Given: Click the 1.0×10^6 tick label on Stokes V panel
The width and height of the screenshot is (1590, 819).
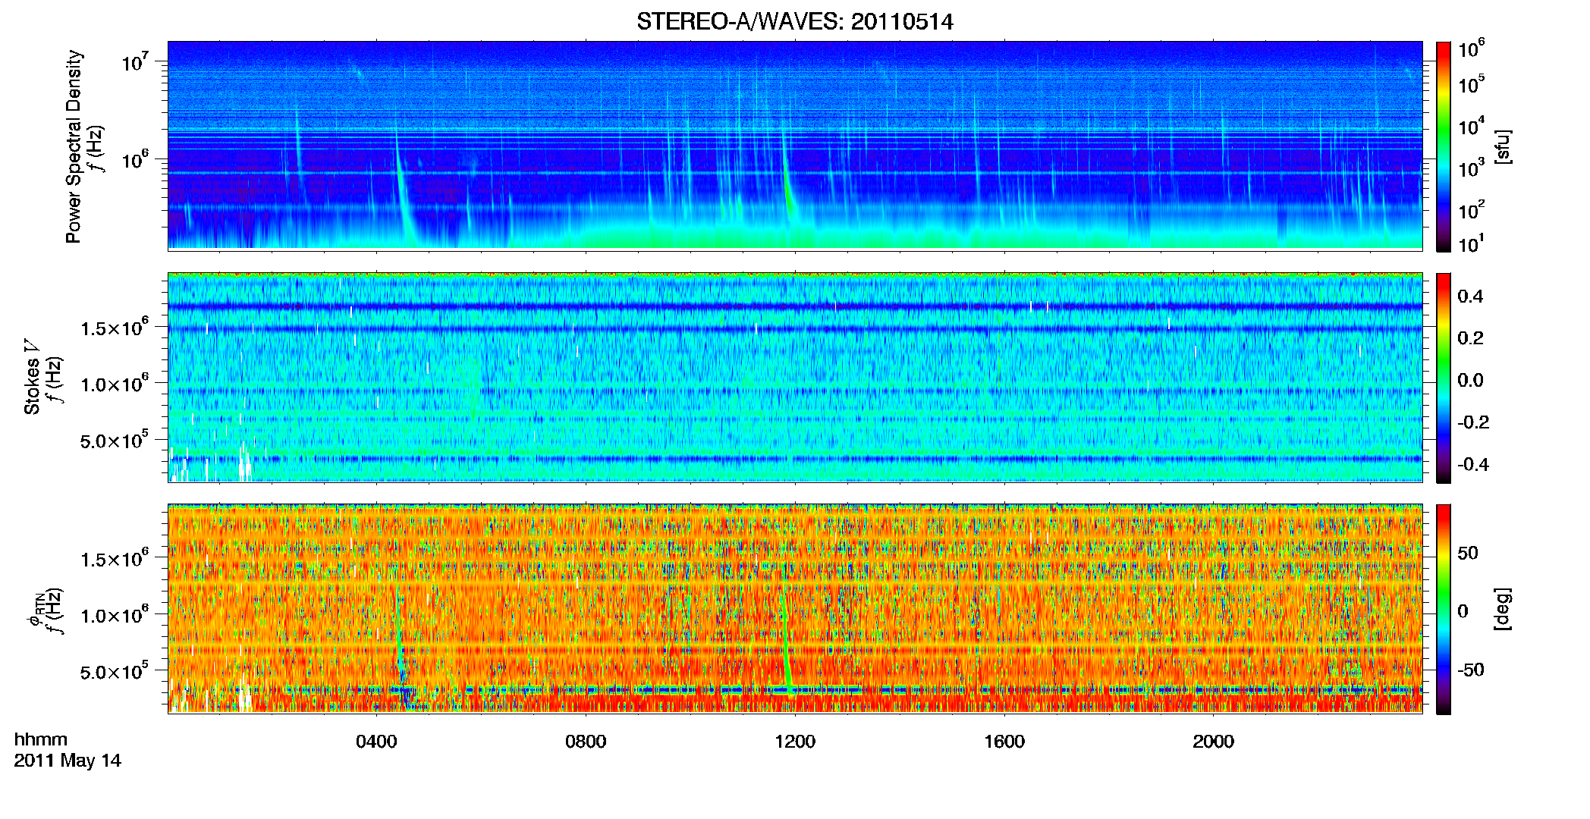Looking at the screenshot, I should (115, 384).
